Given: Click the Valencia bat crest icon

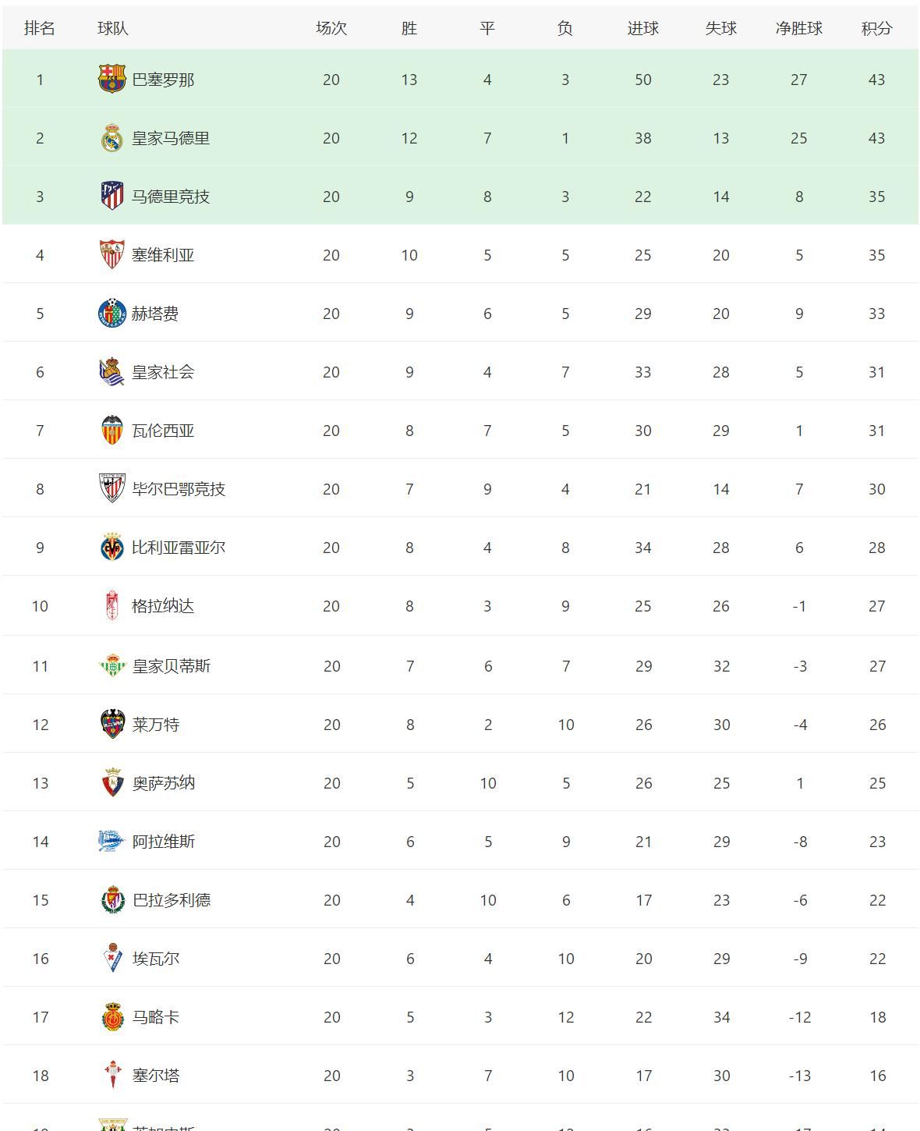Looking at the screenshot, I should 112,430.
